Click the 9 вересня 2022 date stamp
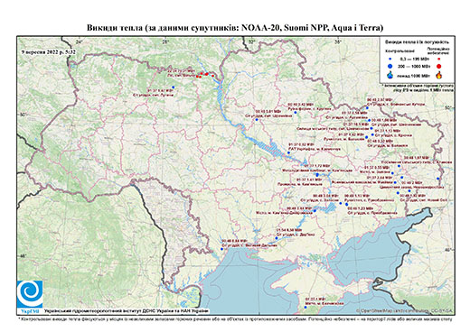The image size is (470, 332). 49,52
